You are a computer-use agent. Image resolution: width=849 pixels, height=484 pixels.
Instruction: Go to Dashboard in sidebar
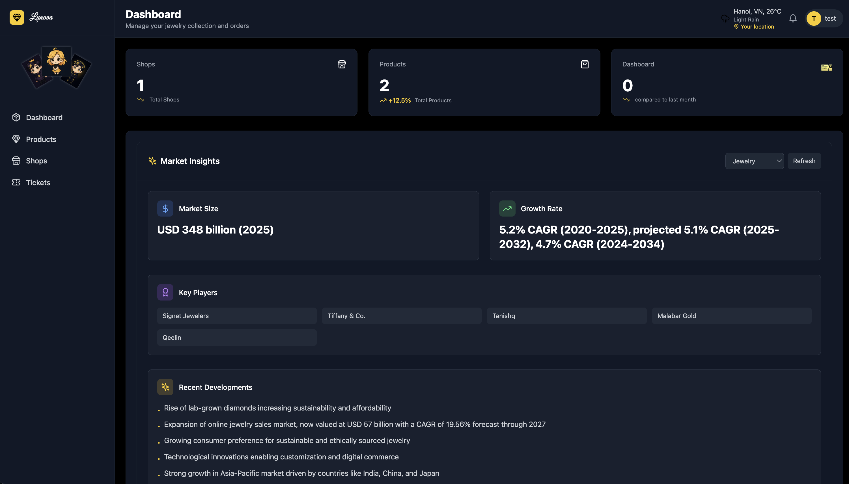click(x=44, y=118)
